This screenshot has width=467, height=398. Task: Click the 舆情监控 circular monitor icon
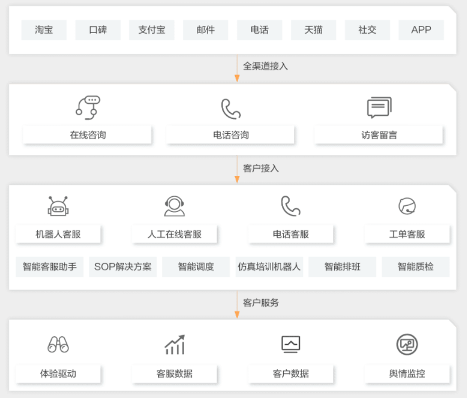[407, 345]
